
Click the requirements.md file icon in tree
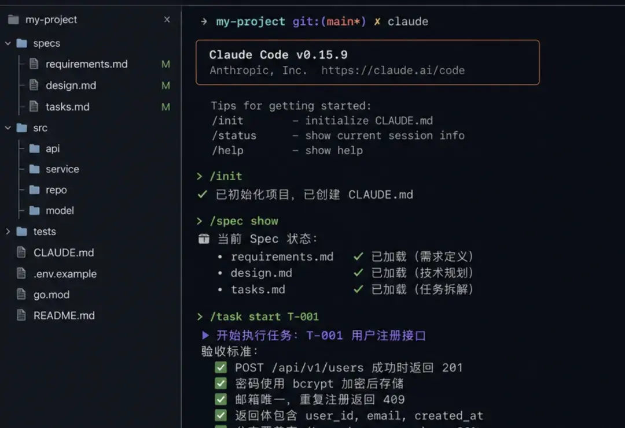point(34,64)
